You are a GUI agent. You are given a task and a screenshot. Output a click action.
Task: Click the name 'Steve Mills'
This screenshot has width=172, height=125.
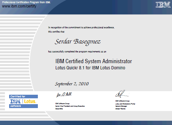click(59, 109)
